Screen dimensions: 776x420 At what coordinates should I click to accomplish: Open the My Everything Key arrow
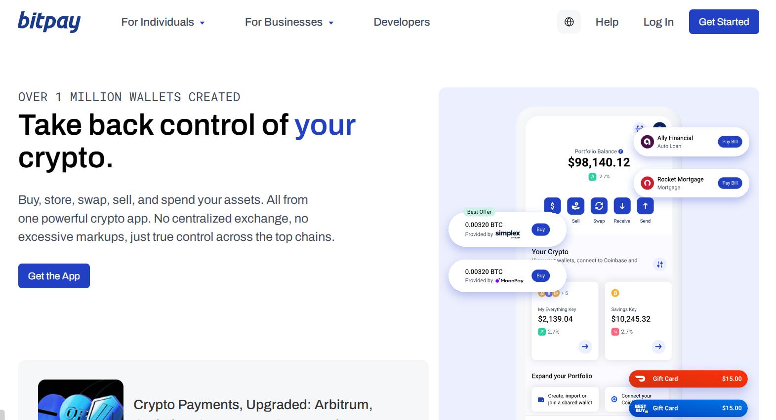(x=585, y=346)
